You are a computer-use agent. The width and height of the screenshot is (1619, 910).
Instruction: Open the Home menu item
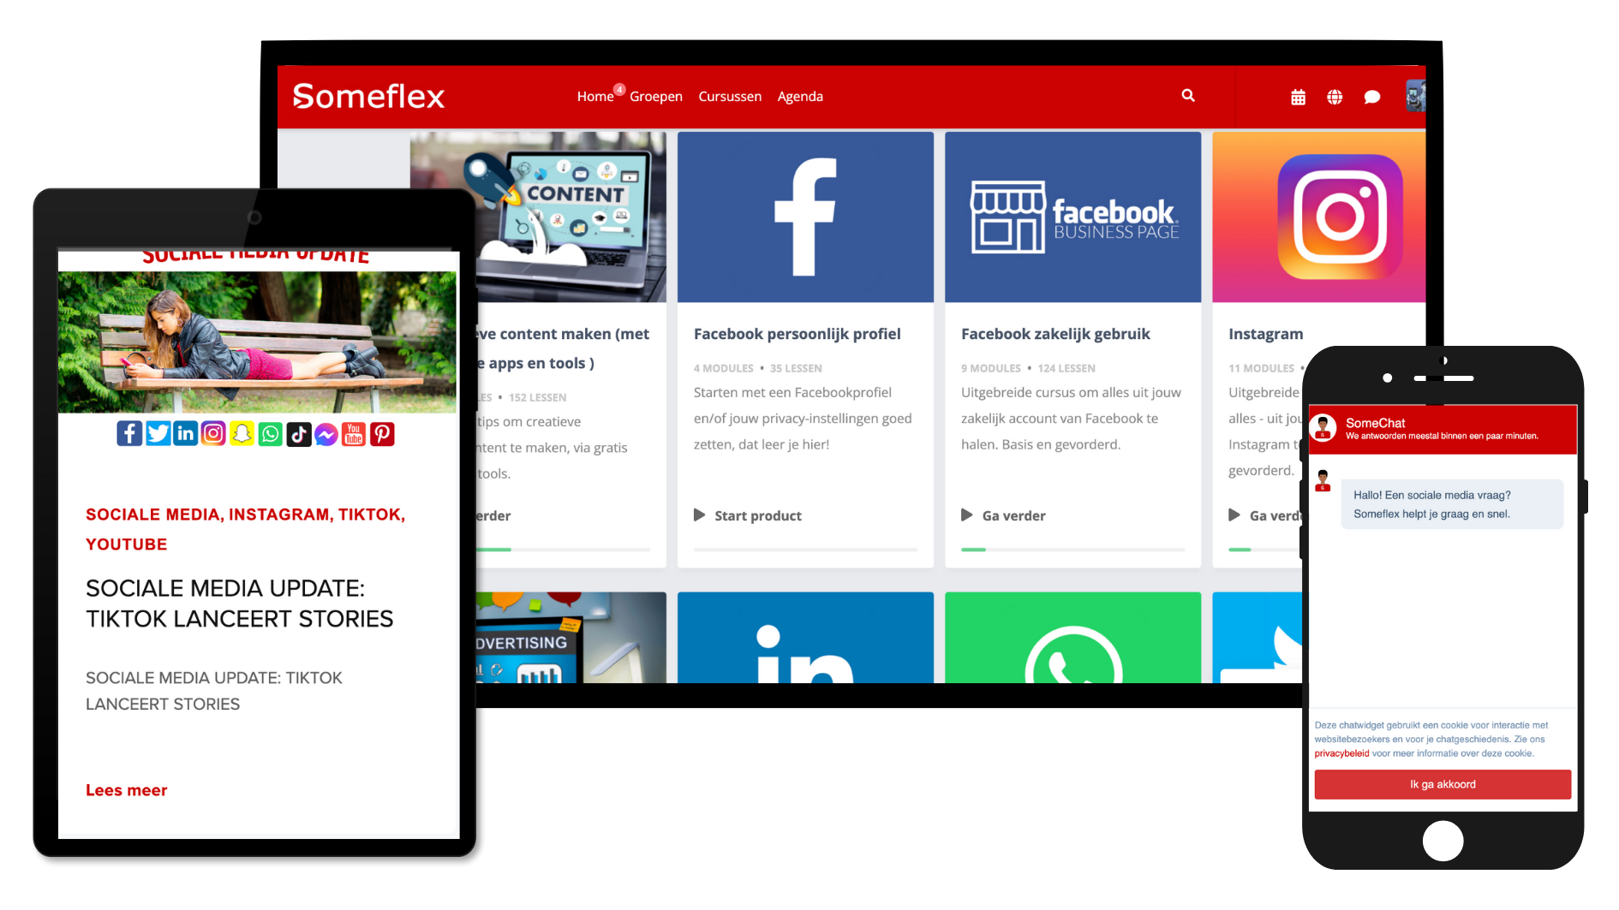594,96
